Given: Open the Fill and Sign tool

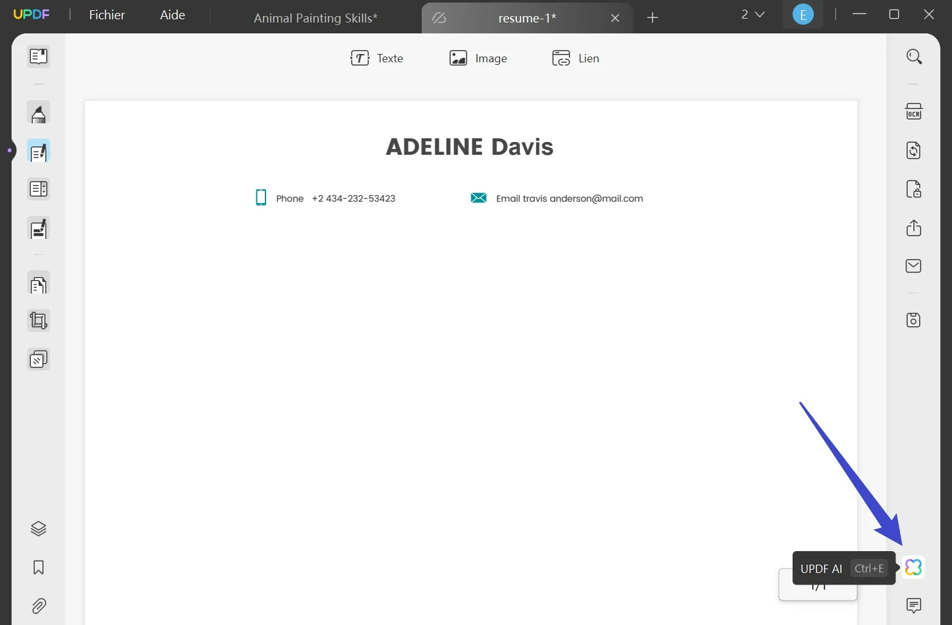Looking at the screenshot, I should click(39, 229).
